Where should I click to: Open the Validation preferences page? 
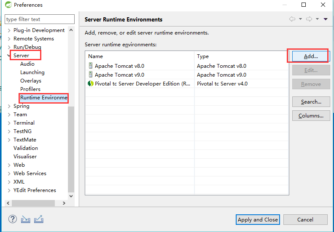click(26, 148)
